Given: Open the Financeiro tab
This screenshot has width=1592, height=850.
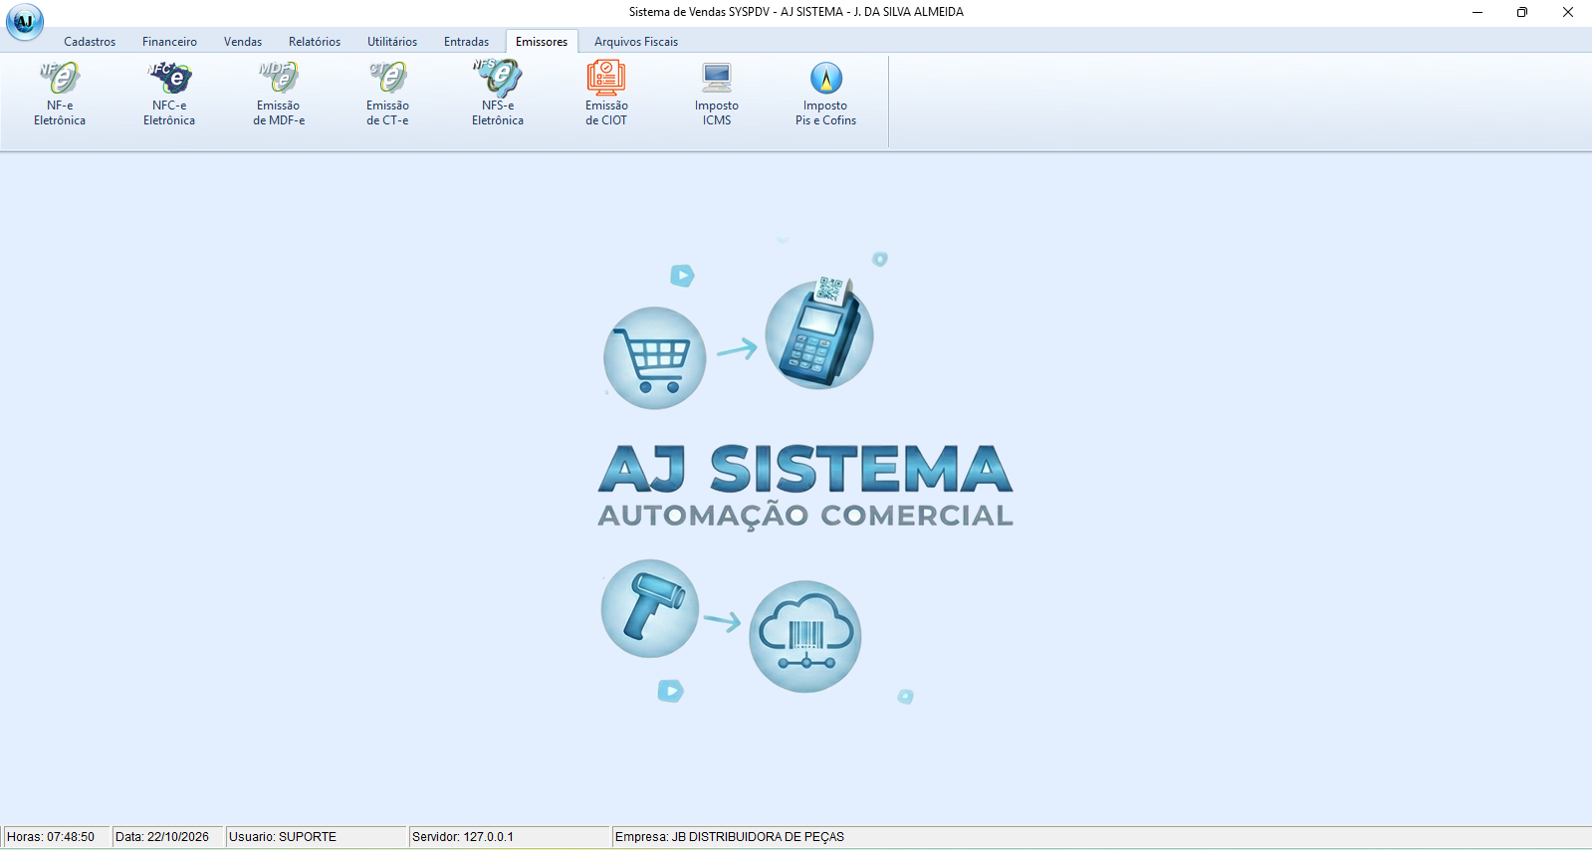Looking at the screenshot, I should pos(169,42).
